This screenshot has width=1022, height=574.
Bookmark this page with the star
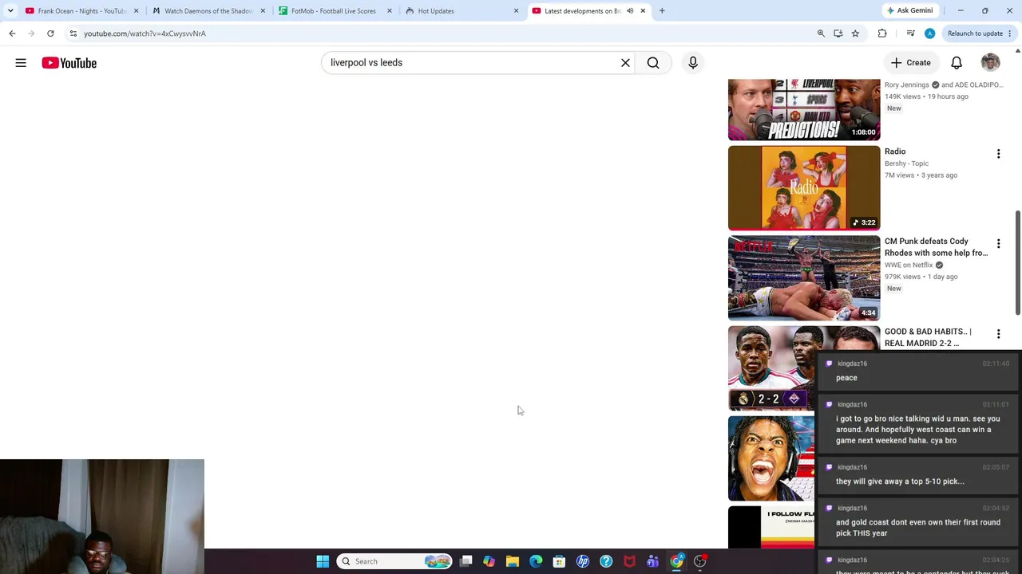coord(855,33)
